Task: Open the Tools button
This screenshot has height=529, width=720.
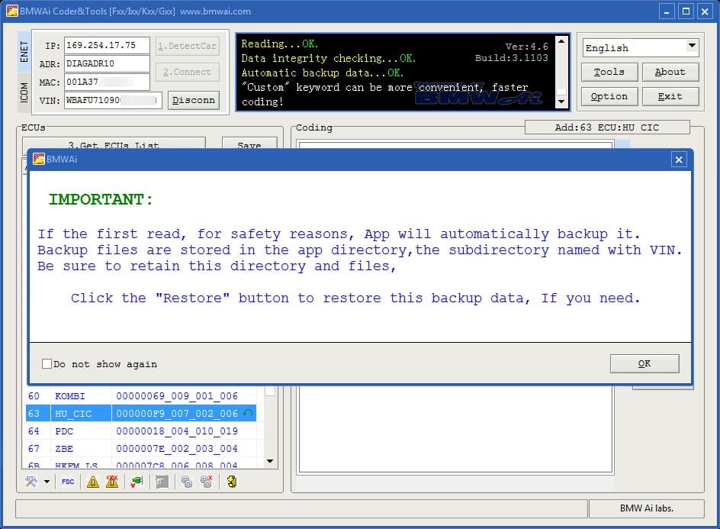Action: point(609,72)
